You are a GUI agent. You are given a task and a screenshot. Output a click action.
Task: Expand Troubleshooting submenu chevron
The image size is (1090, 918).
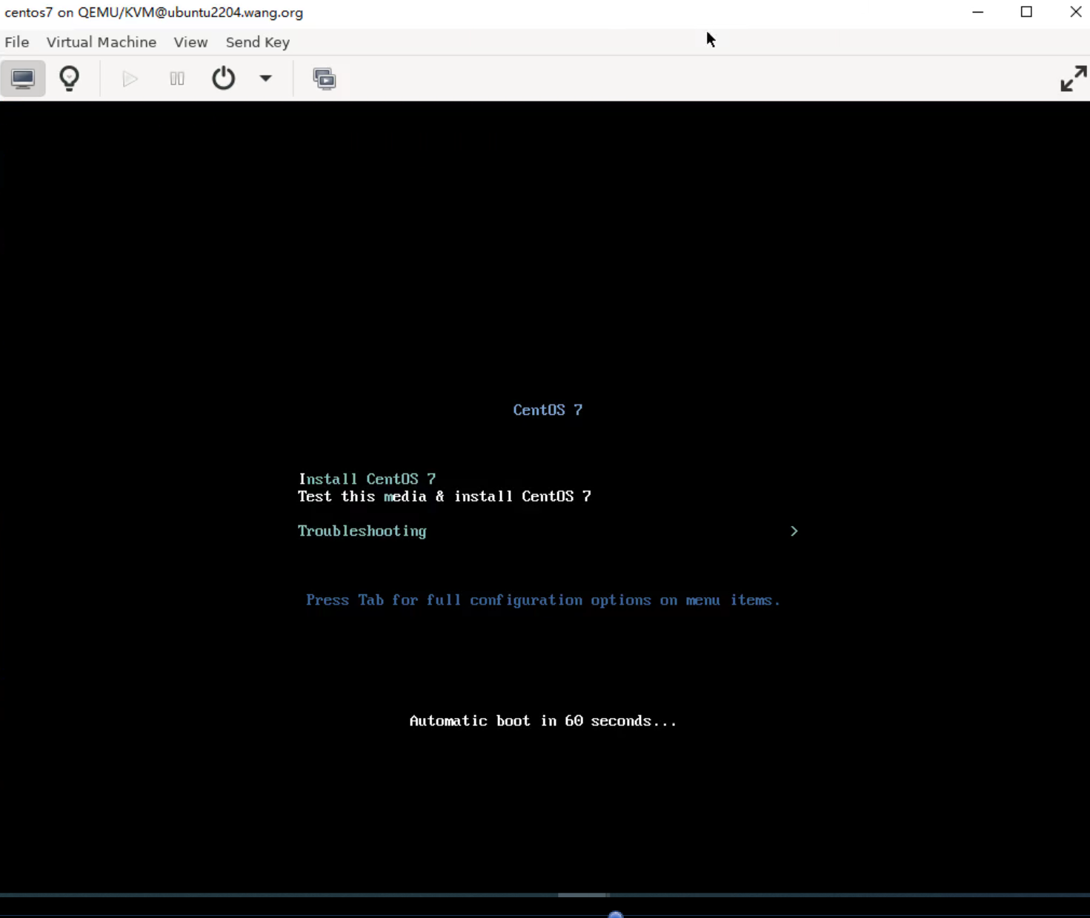click(794, 531)
